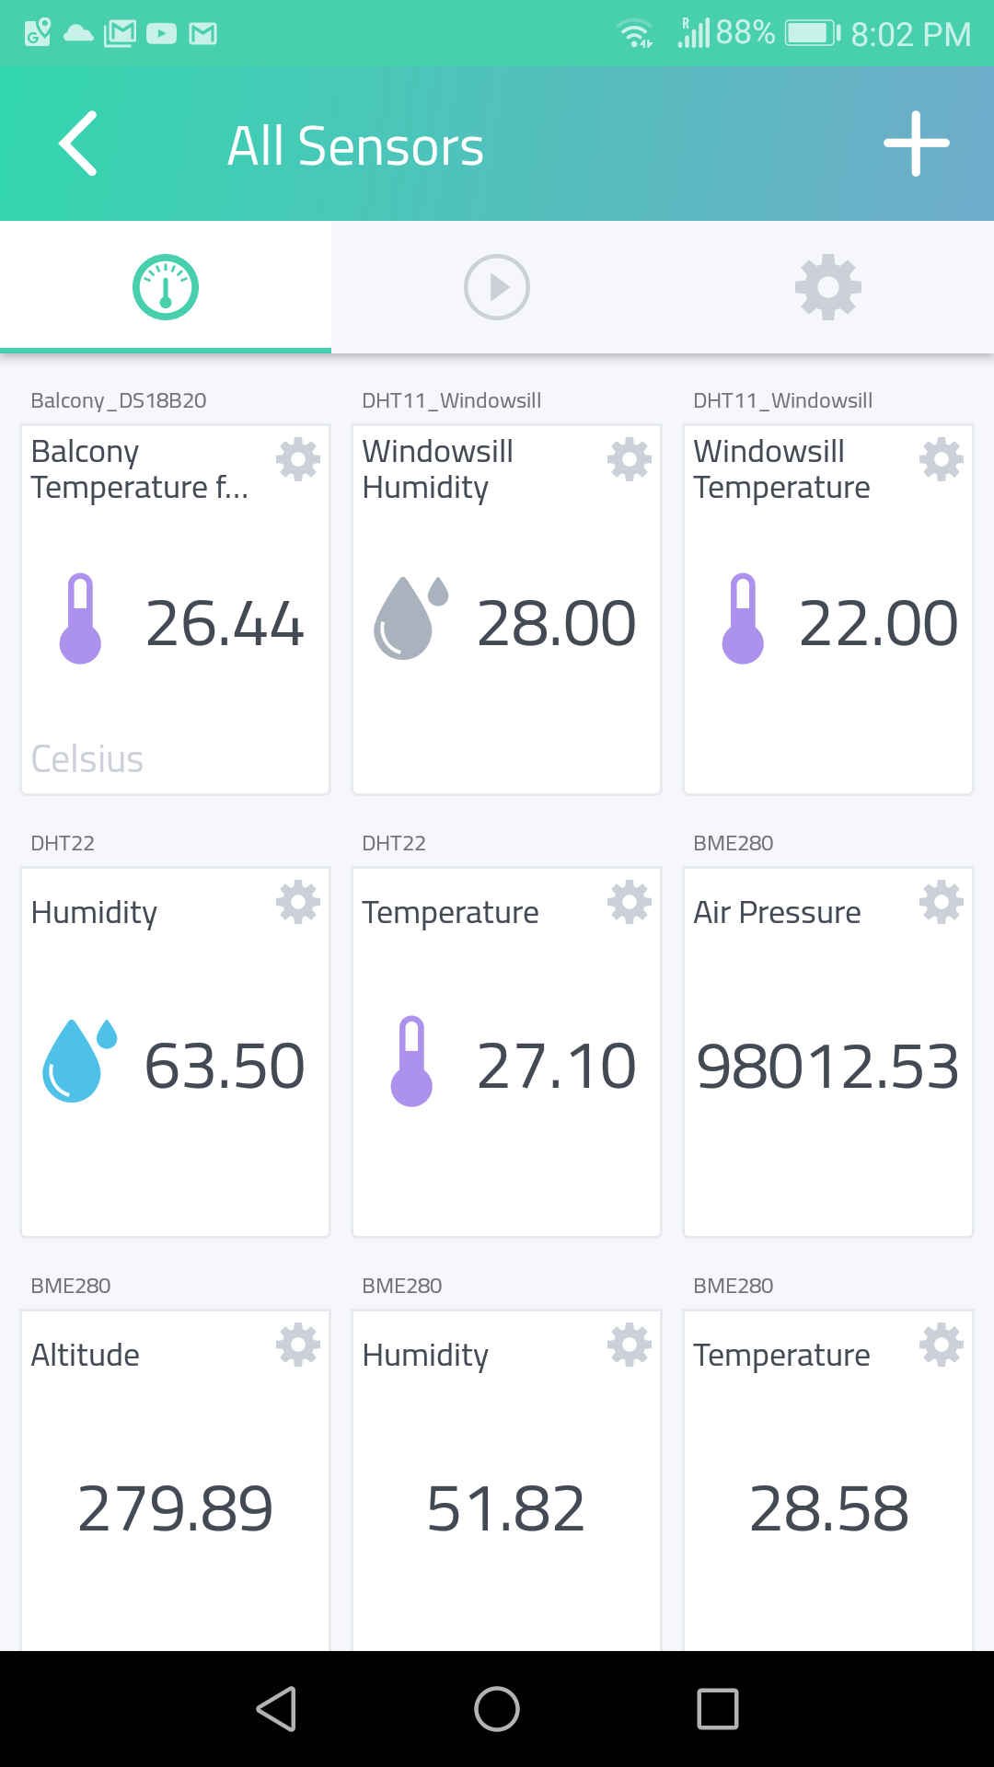Select the Air Pressure 98012.53 value
994x1767 pixels.
coord(827,1066)
